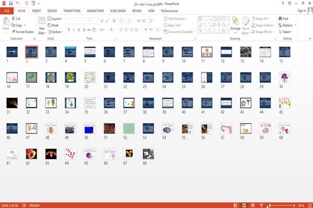This screenshot has height=208, width=313.
Task: Open the Align Text dropdown
Action: (x=173, y=25)
